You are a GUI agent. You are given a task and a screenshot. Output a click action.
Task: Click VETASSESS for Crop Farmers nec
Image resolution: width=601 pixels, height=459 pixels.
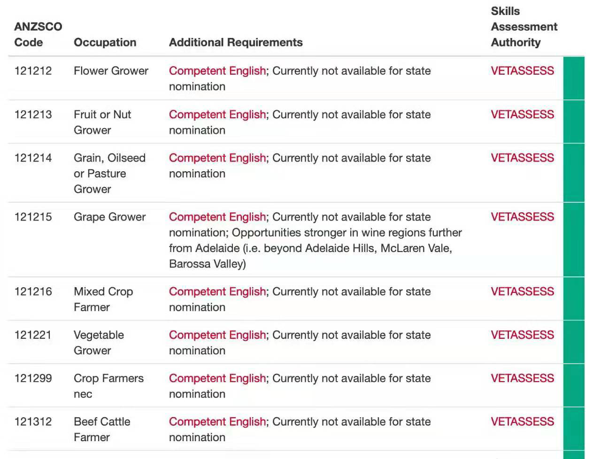pos(522,378)
